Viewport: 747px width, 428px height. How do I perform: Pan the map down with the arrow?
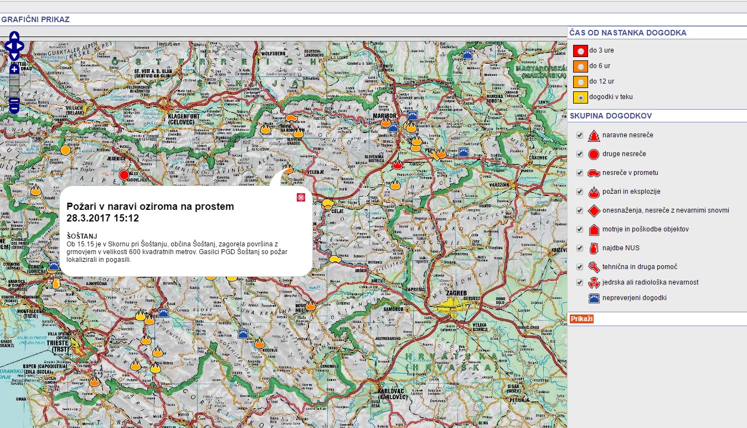pyautogui.click(x=14, y=55)
